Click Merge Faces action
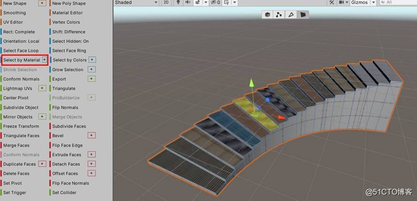 click(16, 146)
